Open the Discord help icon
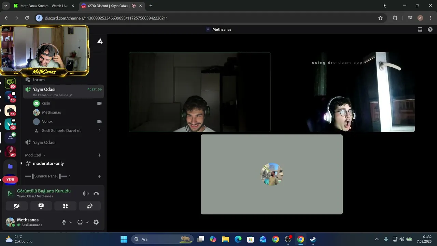This screenshot has height=246, width=437. tap(430, 29)
